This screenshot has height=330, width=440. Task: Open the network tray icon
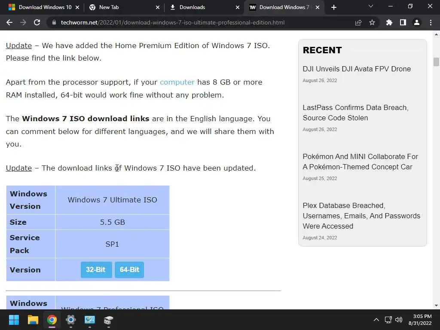point(388,320)
